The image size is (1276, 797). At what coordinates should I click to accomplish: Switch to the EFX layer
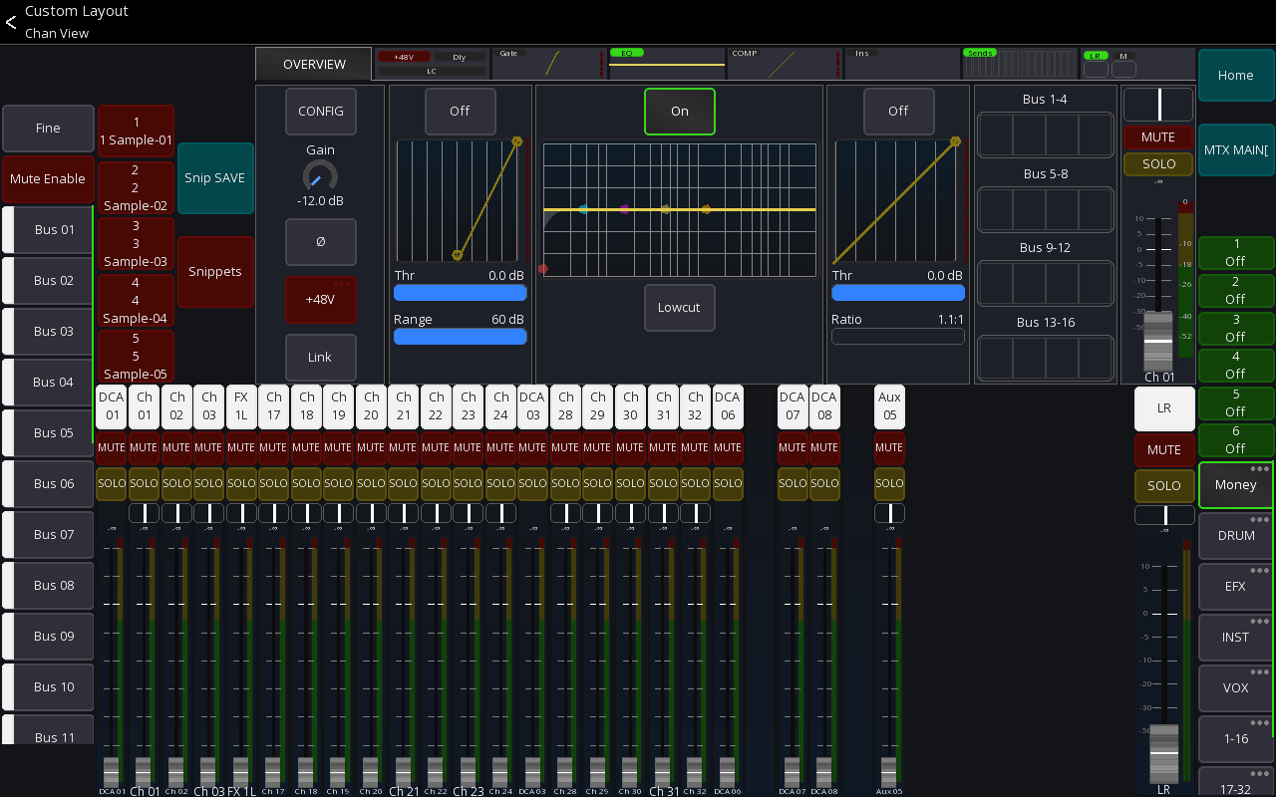pyautogui.click(x=1235, y=587)
